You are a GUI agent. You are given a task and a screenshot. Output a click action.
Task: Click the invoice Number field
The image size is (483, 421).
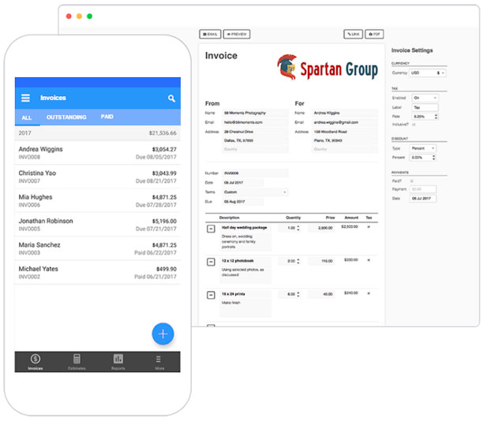[x=256, y=173]
